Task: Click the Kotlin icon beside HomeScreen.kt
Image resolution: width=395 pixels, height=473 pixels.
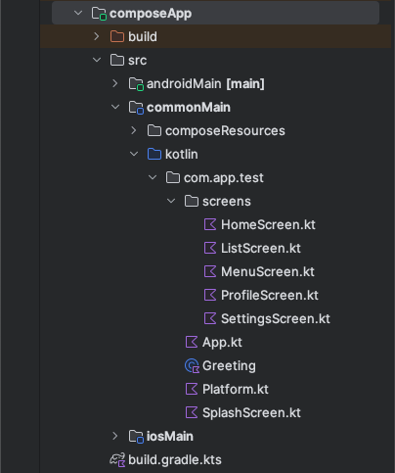Action: [210, 224]
